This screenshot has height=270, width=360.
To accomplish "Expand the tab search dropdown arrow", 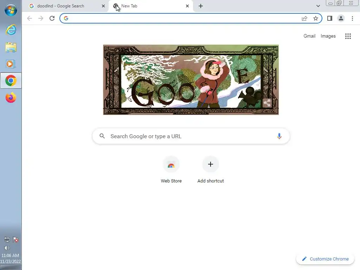I will click(318, 6).
